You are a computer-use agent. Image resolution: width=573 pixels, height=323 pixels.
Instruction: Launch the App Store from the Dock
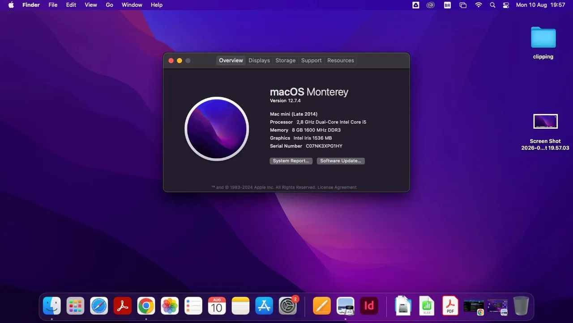(x=264, y=306)
